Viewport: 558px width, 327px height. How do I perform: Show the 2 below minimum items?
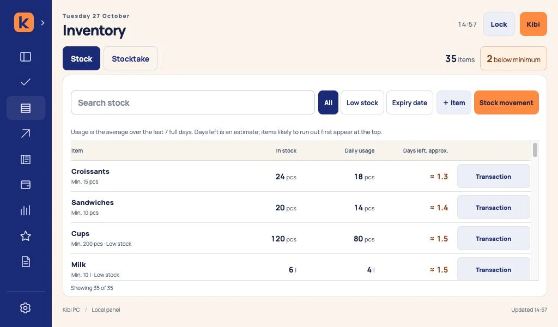(513, 59)
